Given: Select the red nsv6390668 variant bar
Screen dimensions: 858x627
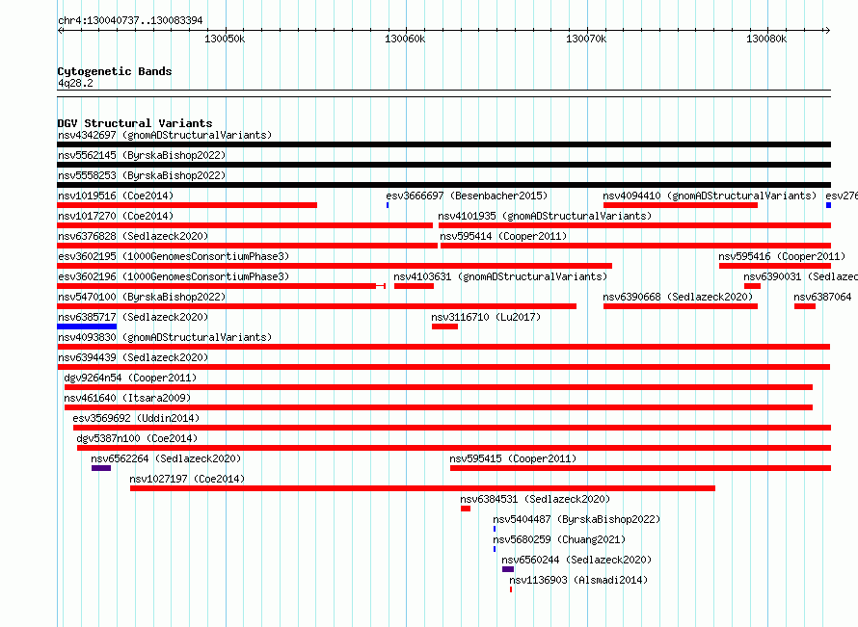Looking at the screenshot, I should 681,306.
